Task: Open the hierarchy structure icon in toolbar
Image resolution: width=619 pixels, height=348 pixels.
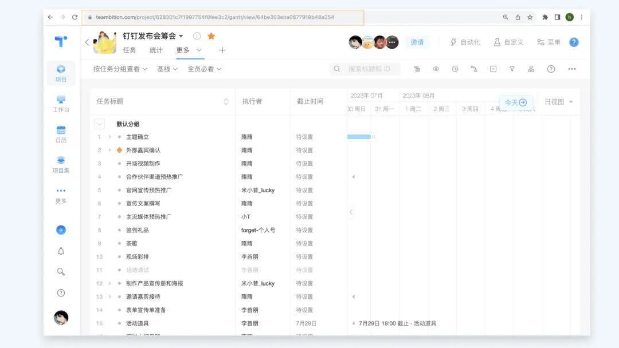Action: click(x=531, y=69)
